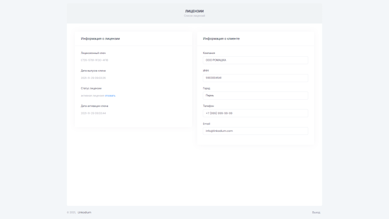Click the 'Телефон' field label
This screenshot has width=389, height=219.
click(x=209, y=106)
